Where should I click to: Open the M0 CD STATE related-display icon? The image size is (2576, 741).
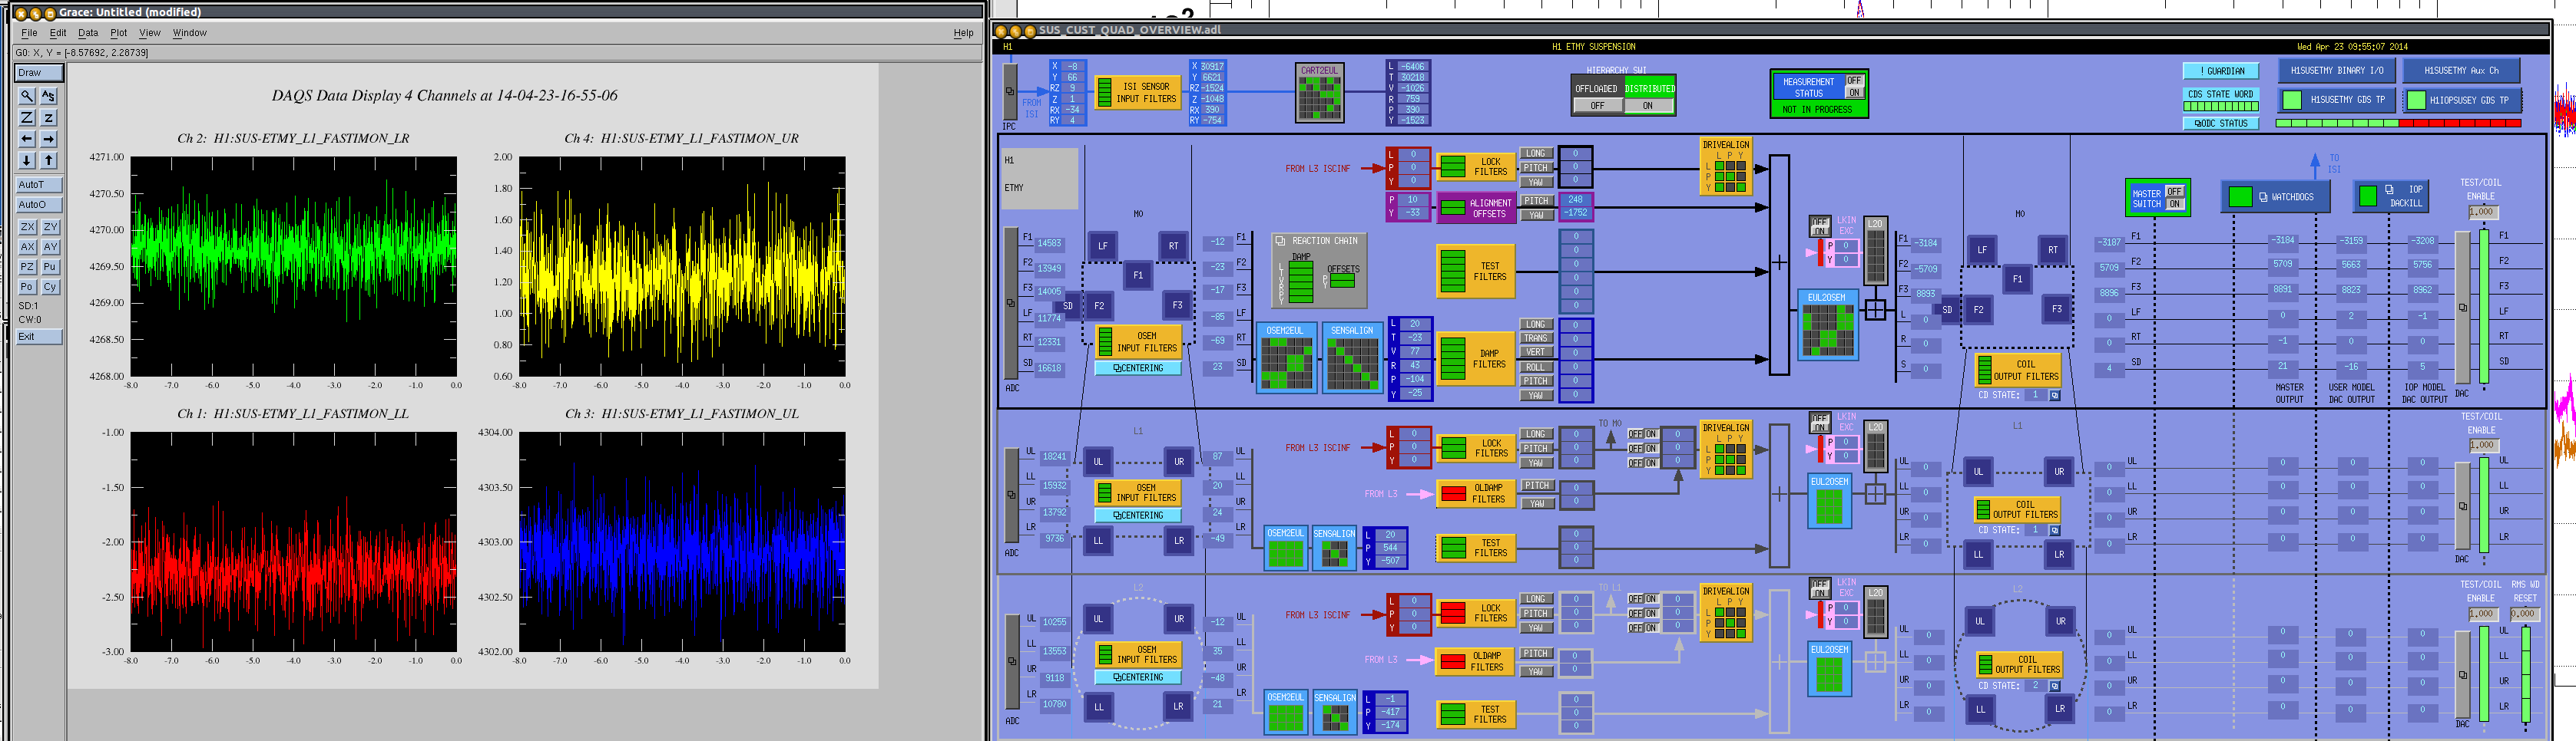click(x=2055, y=396)
